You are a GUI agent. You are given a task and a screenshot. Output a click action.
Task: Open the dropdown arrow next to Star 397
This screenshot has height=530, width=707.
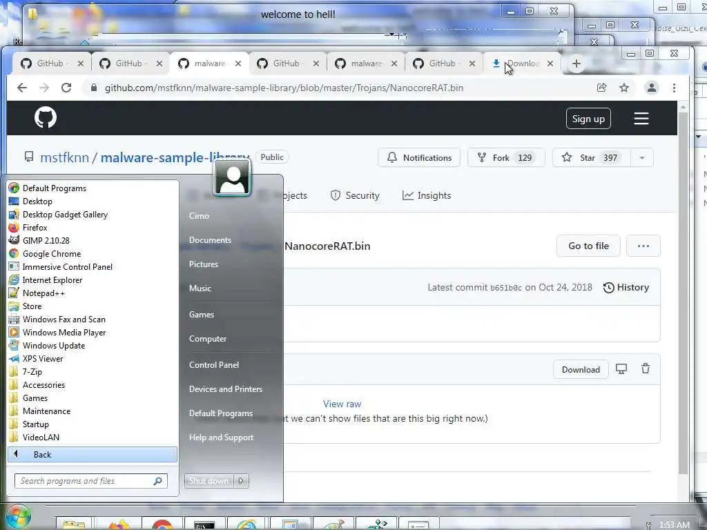pyautogui.click(x=641, y=158)
